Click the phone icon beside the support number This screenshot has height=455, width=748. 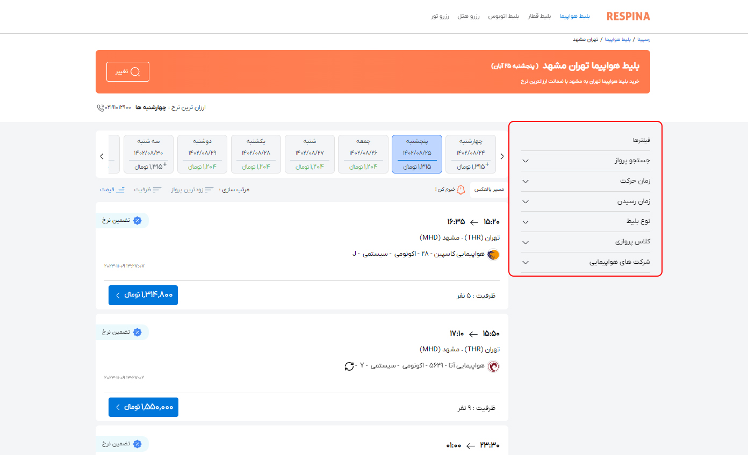100,107
